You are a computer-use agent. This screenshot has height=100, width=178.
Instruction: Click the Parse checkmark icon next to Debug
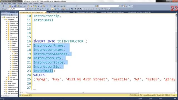45,9
